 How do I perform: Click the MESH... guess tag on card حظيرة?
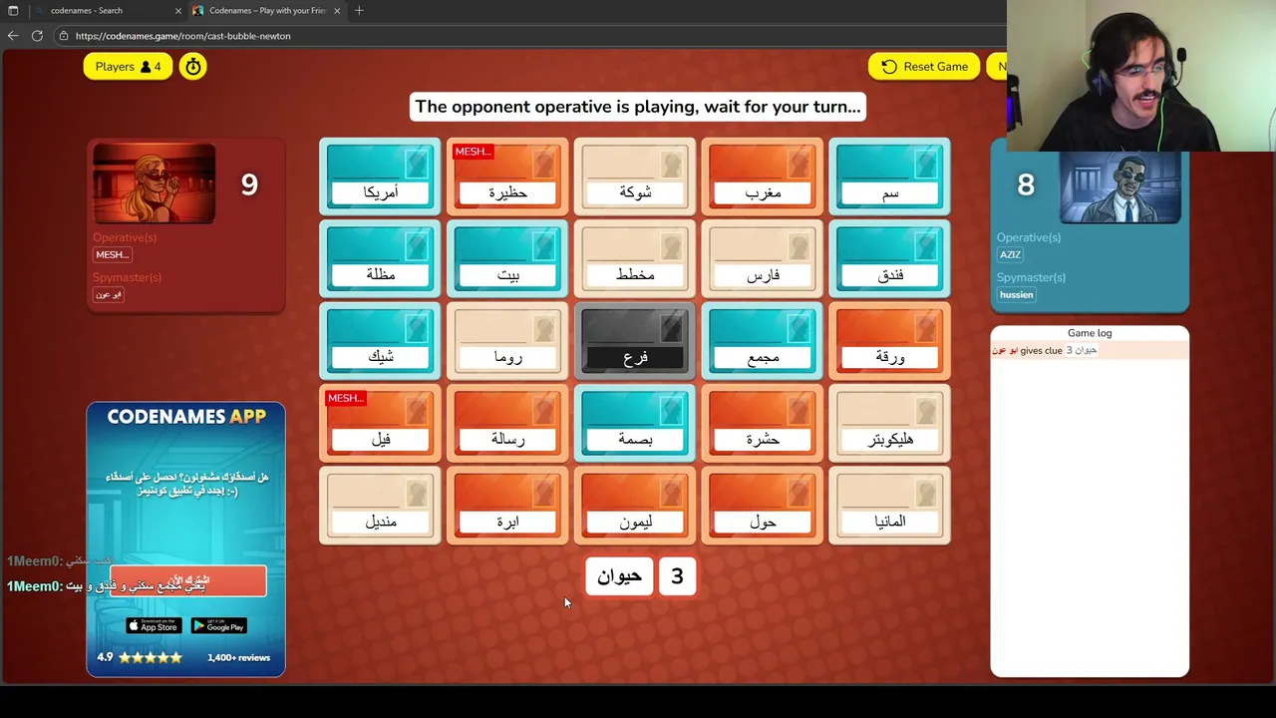[473, 152]
